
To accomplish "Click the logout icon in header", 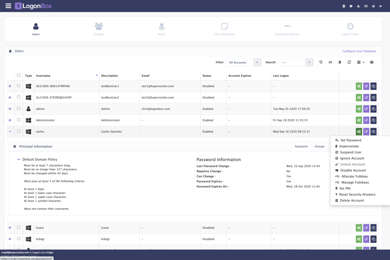I will (x=380, y=6).
